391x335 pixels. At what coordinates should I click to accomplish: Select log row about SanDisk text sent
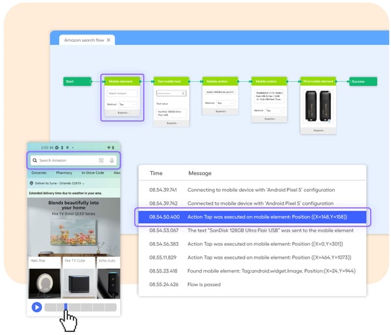(x=252, y=230)
